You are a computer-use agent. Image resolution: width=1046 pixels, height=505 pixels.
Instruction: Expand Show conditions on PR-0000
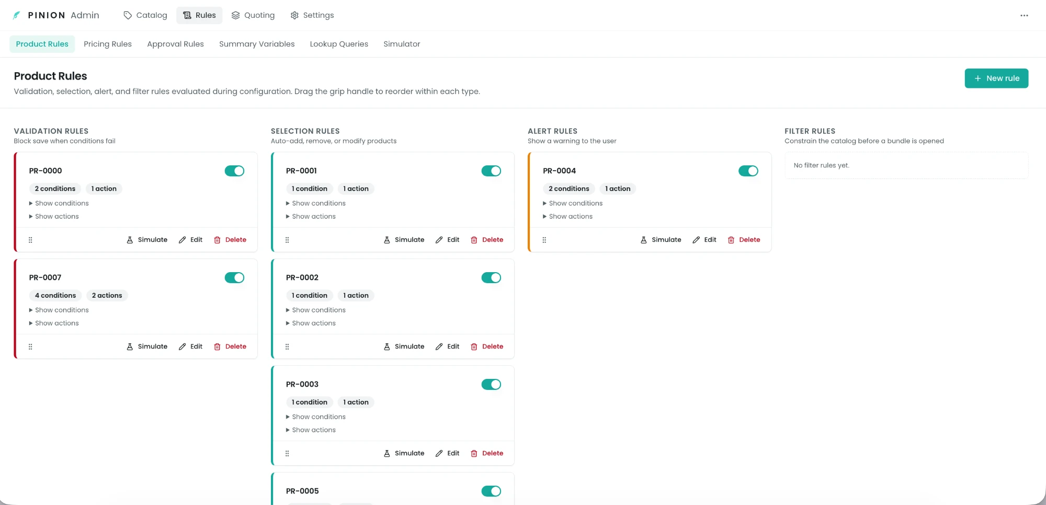pyautogui.click(x=59, y=203)
